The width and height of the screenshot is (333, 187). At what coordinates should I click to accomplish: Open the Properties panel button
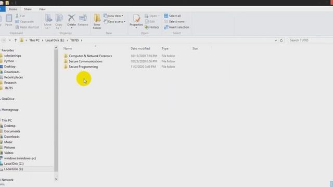[136, 21]
